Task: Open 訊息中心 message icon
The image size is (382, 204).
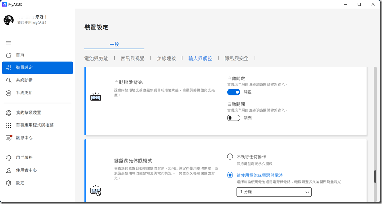Action: 9,138
